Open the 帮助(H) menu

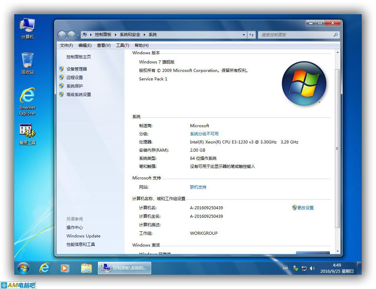click(x=142, y=45)
